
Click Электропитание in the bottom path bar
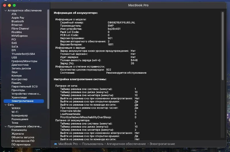pyautogui.click(x=163, y=144)
